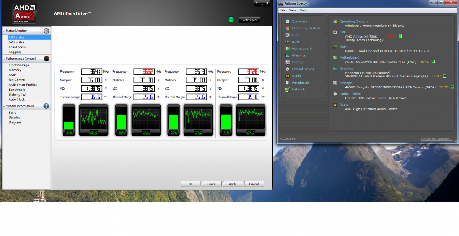Image resolution: width=459 pixels, height=236 pixels.
Task: Select Board Status in sidebar
Action: pos(18,47)
